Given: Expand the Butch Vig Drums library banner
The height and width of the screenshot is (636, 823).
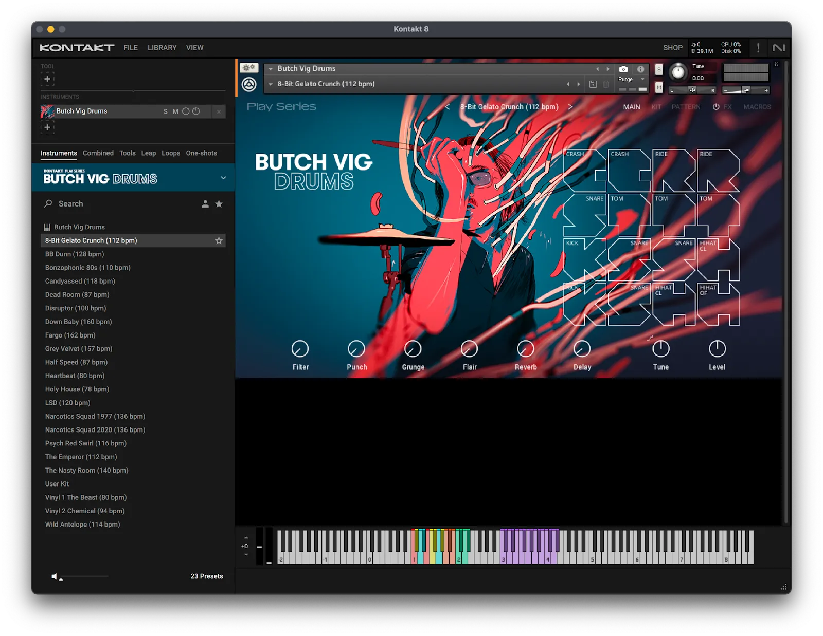Looking at the screenshot, I should (x=223, y=178).
